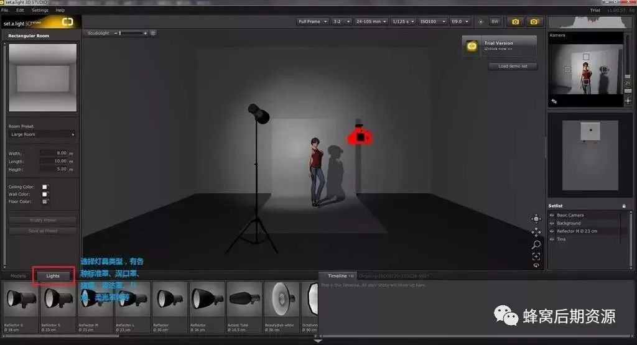Select the Beautydish white 56 cm light
This screenshot has width=637, height=345.
click(x=282, y=307)
